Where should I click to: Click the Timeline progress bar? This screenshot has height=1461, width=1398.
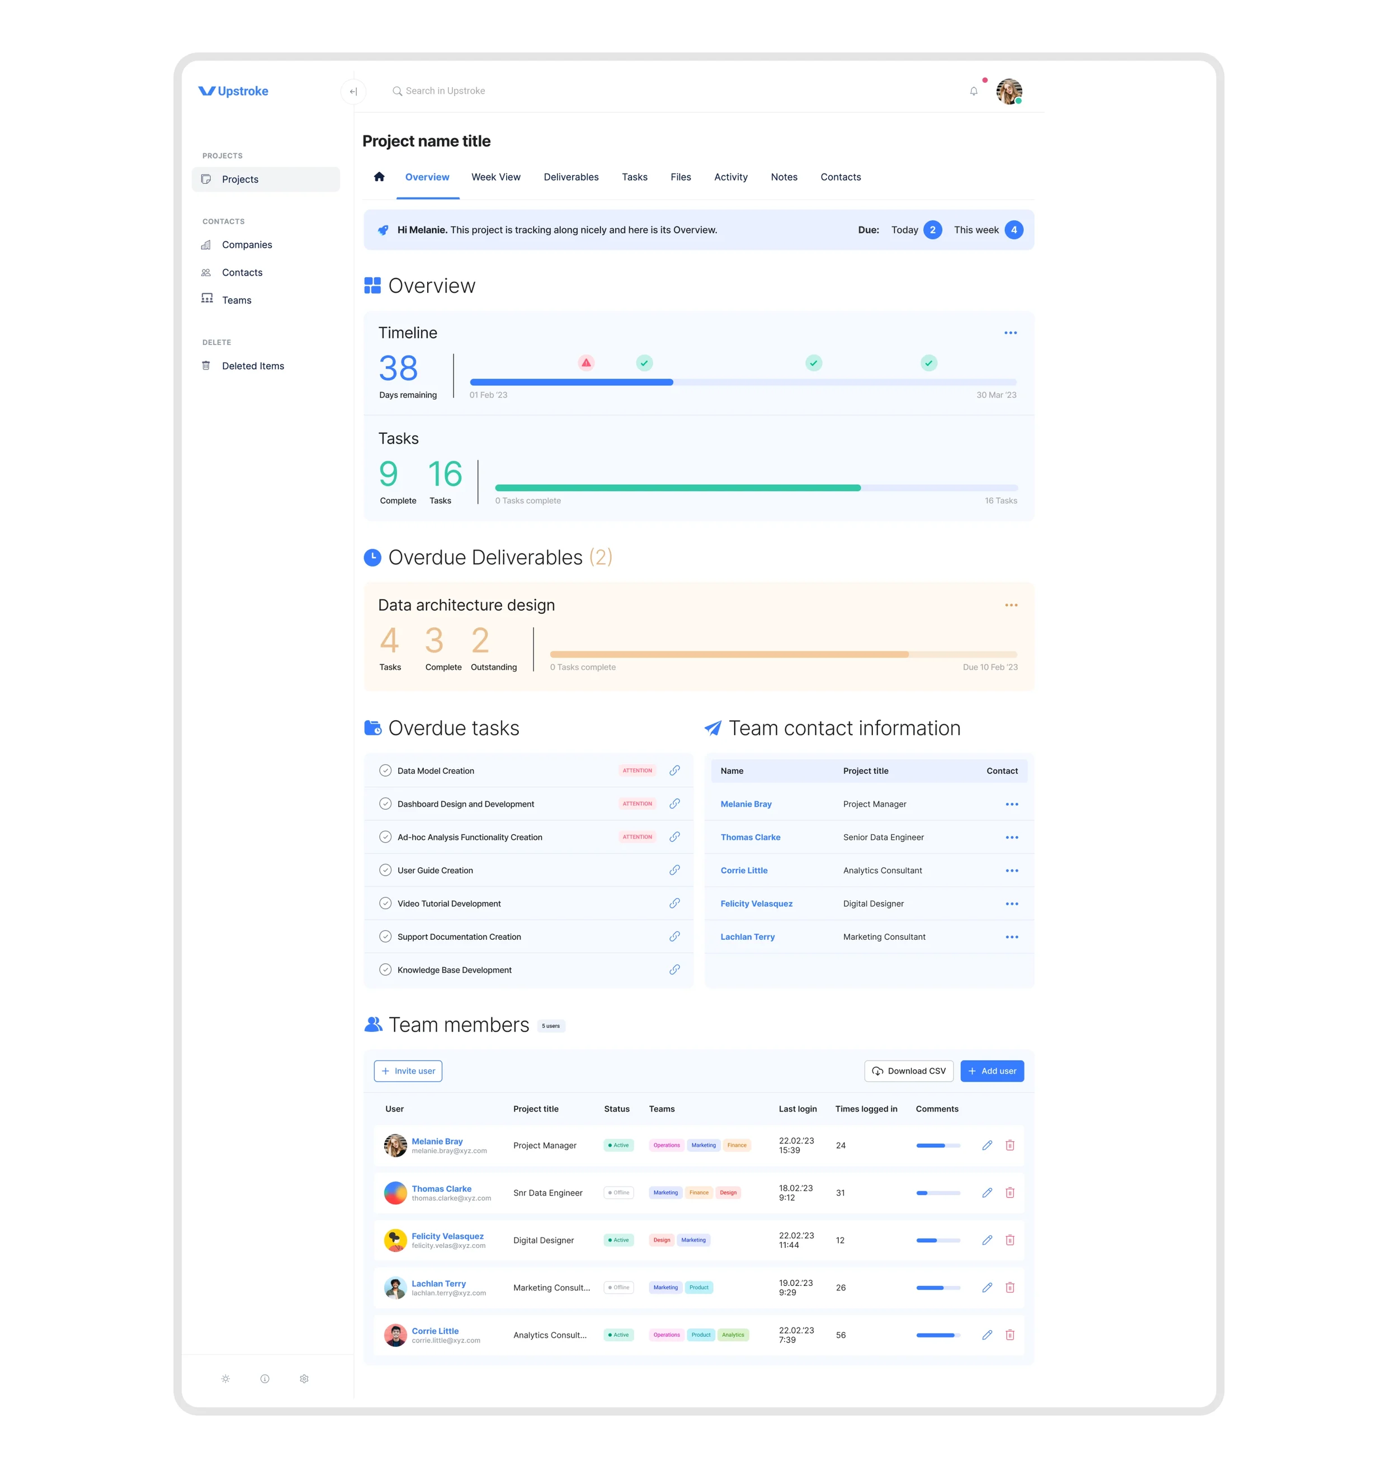(743, 382)
